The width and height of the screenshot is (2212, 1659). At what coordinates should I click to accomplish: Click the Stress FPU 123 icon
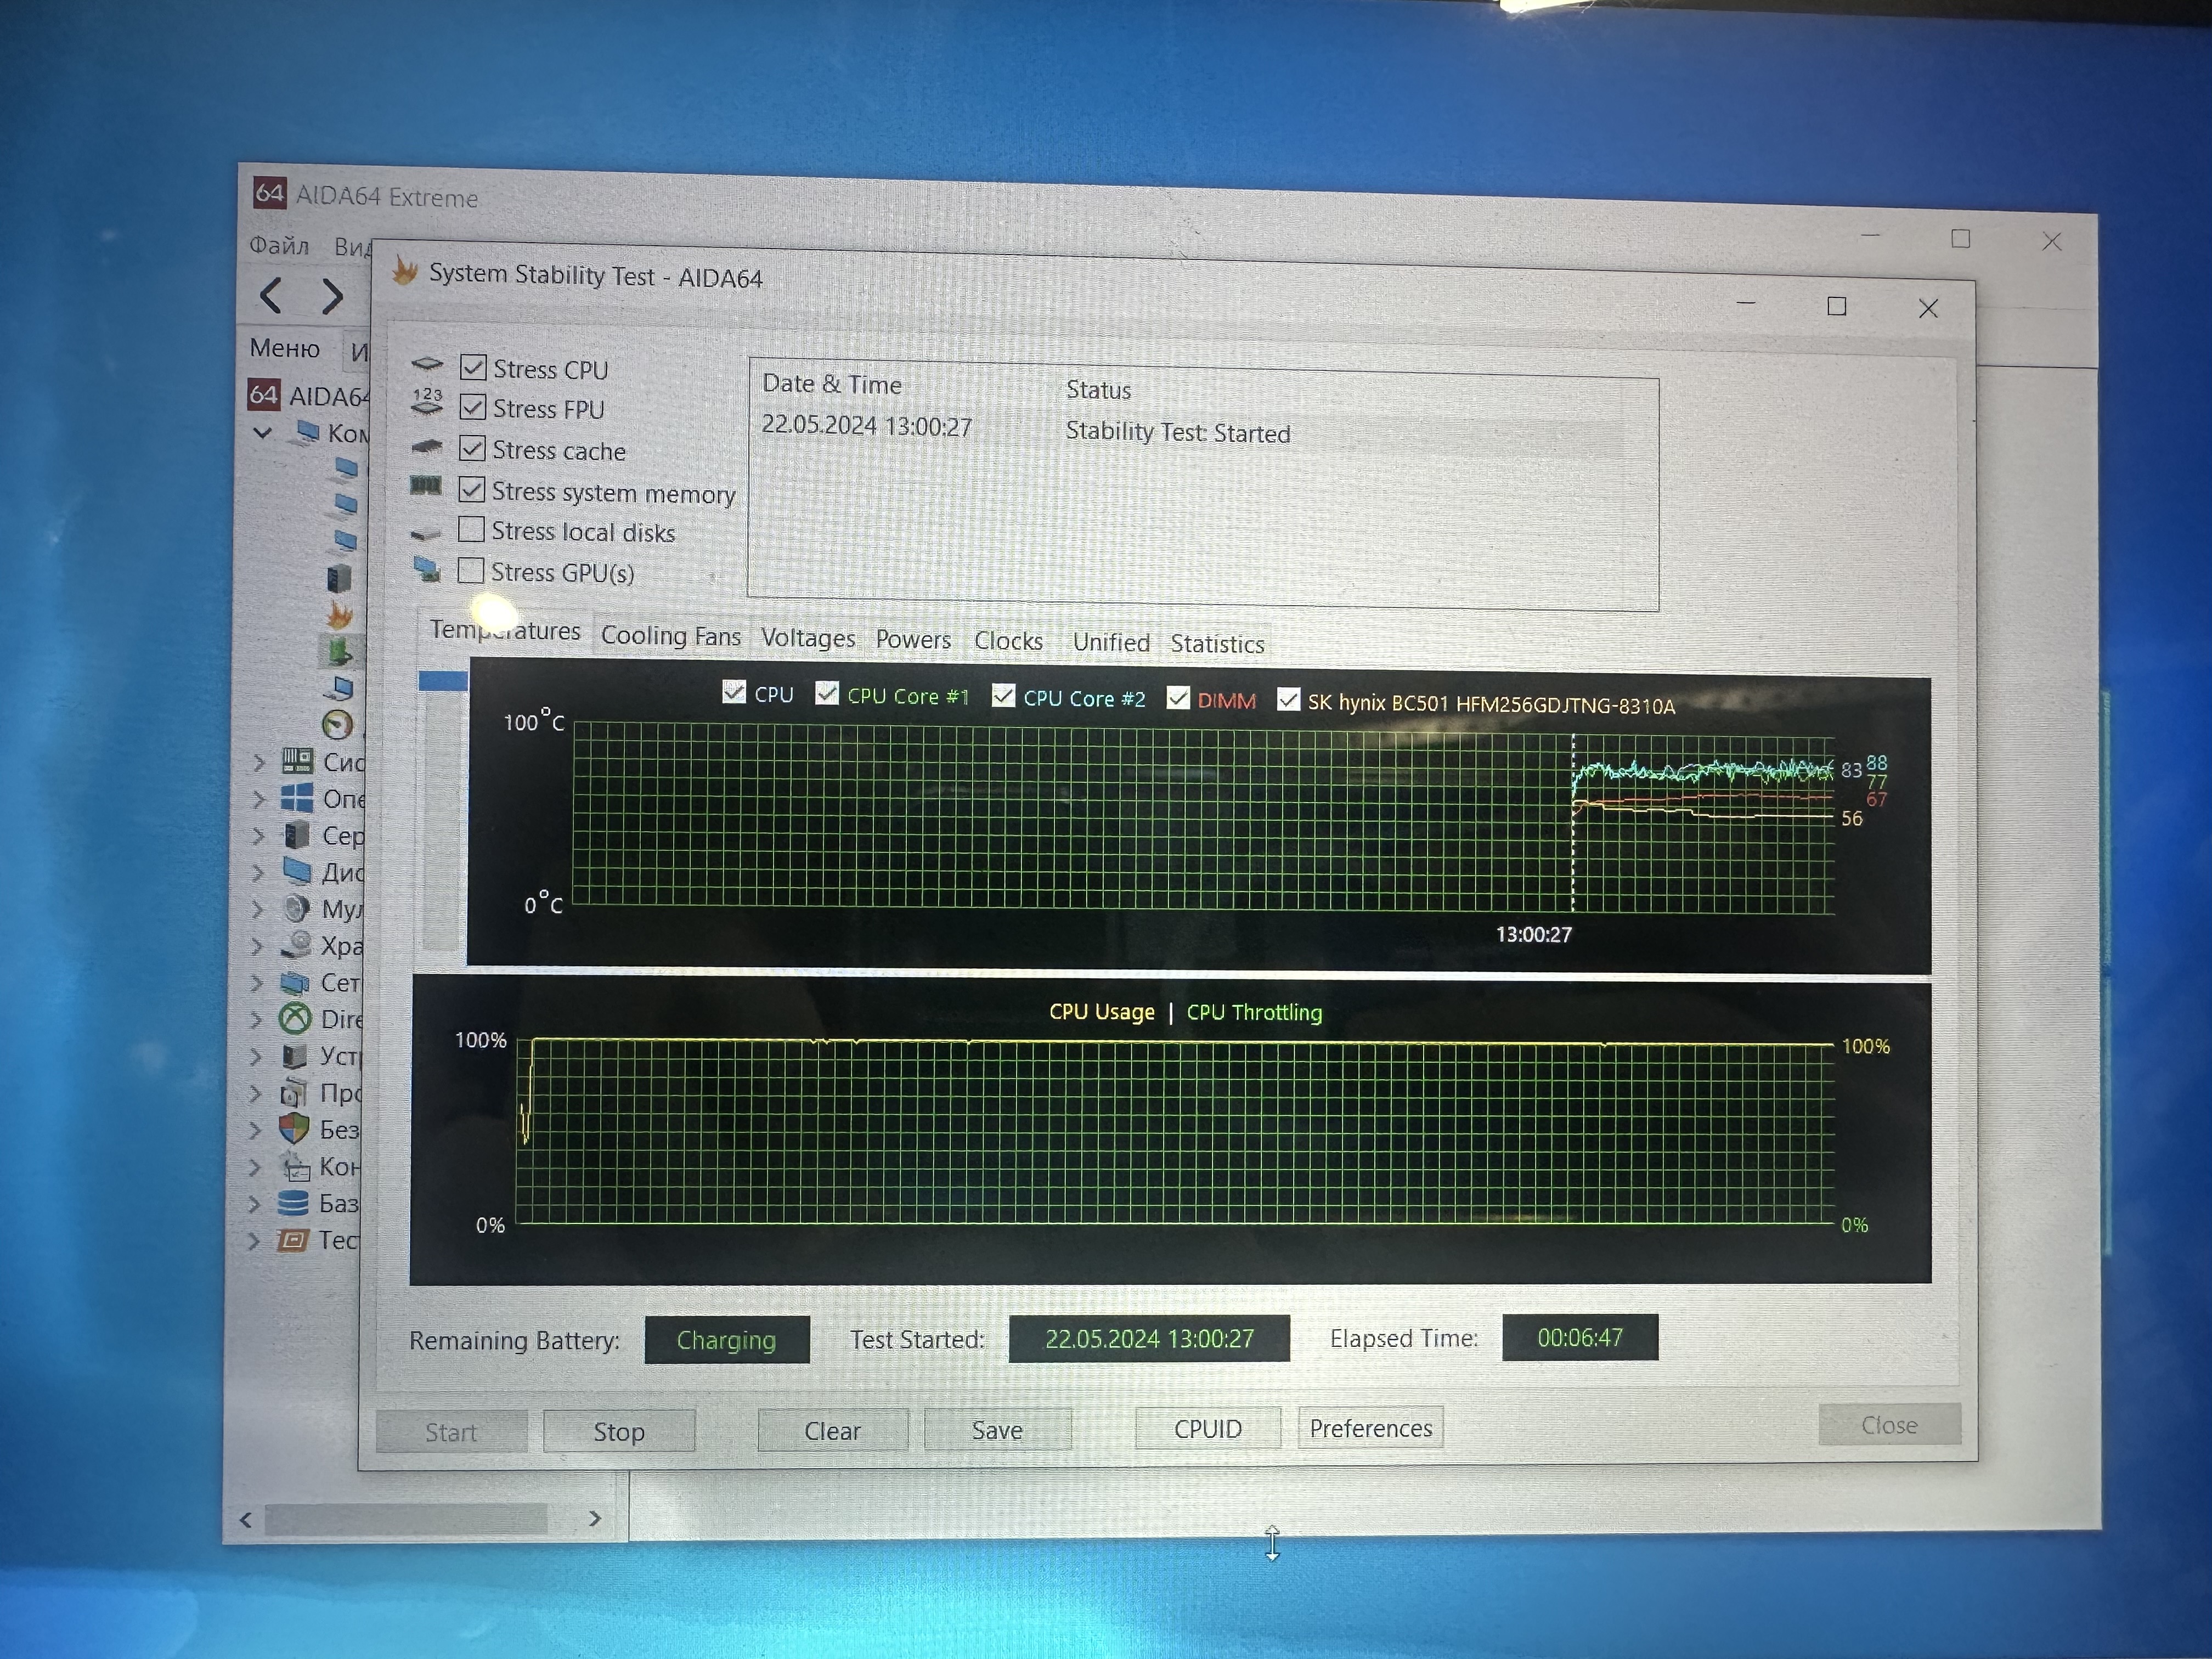[x=427, y=401]
